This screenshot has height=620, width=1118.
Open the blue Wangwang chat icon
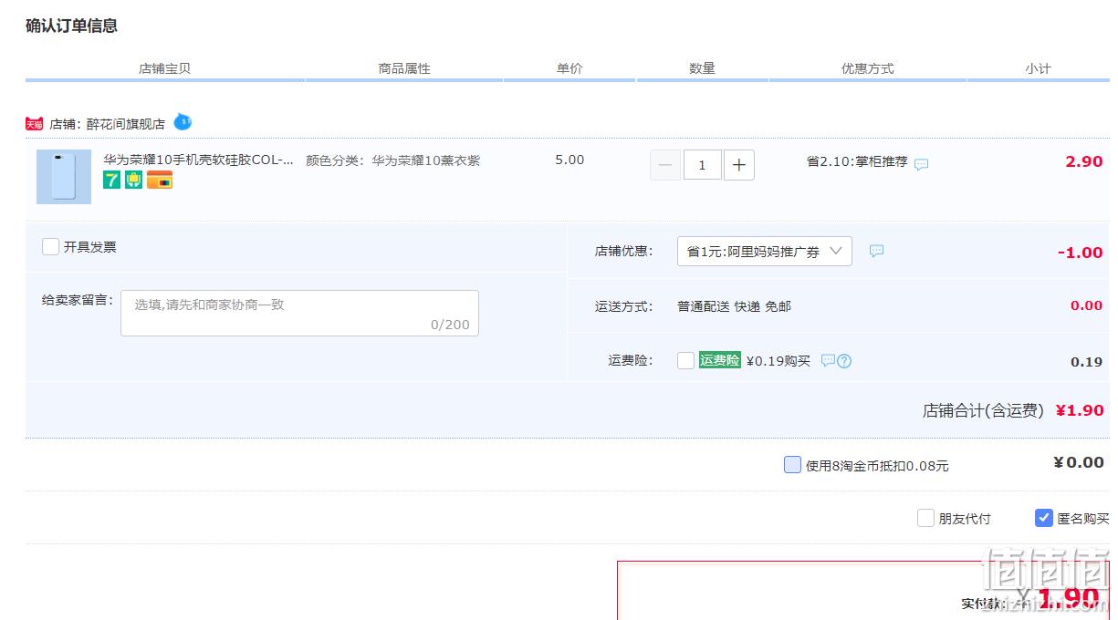coord(183,121)
